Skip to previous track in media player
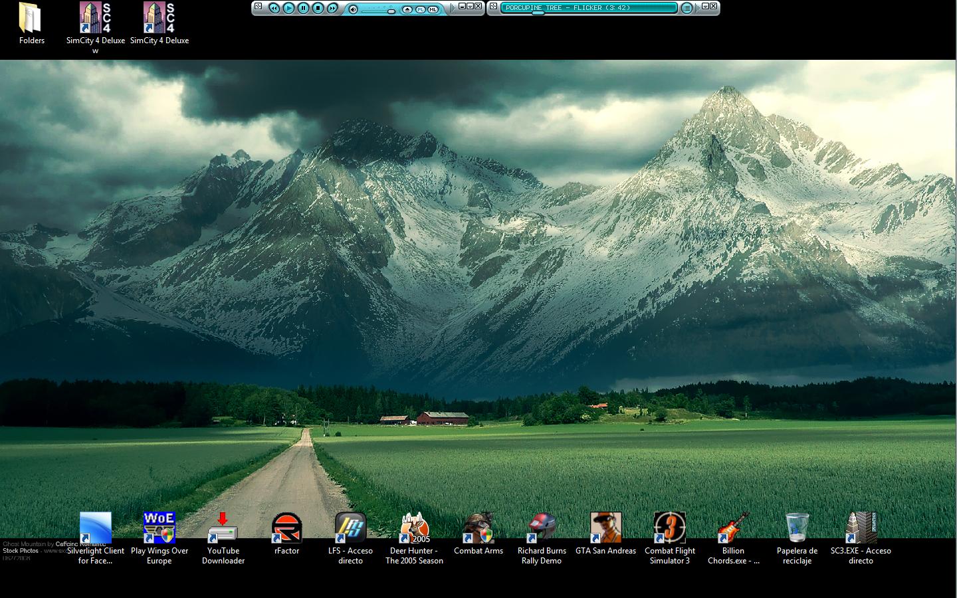Viewport: 957px width, 598px height. 274,9
